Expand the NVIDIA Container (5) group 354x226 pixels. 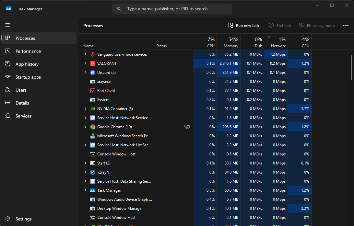(85, 109)
